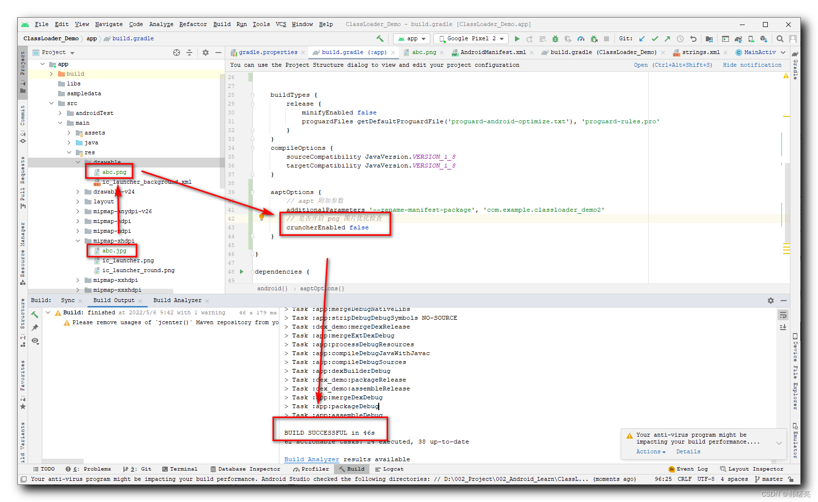Switch to AndroidManifest.xml editor tab

(493, 52)
